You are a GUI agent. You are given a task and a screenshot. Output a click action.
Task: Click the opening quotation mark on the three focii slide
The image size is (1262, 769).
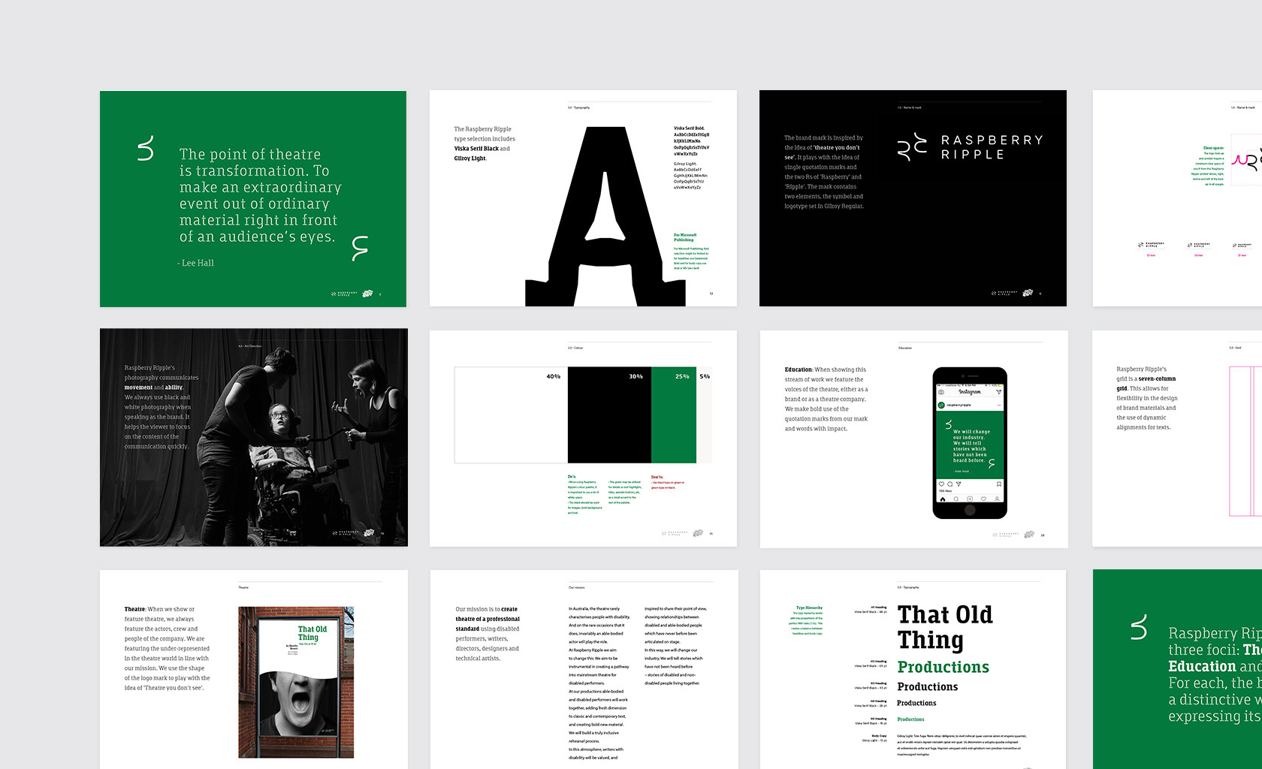coord(1139,627)
